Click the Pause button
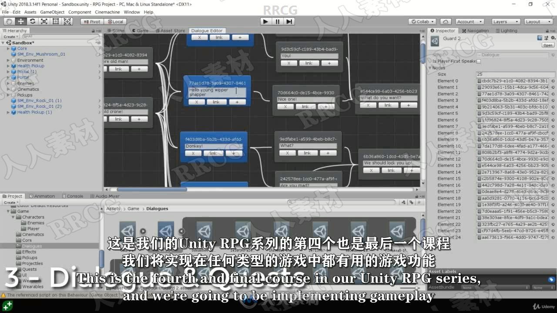Screen dimensions: 557x313 (x=278, y=21)
